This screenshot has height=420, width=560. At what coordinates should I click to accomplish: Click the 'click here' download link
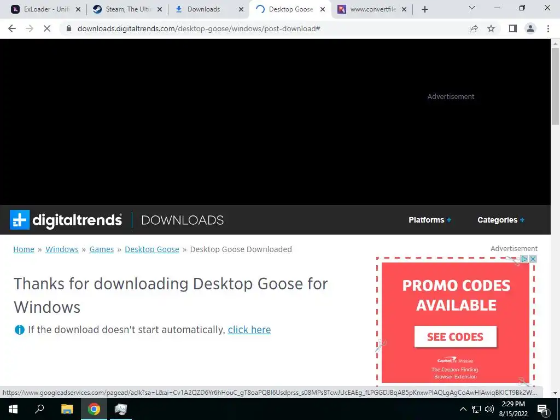point(249,330)
